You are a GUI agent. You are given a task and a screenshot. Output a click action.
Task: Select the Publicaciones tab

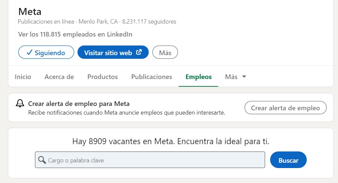tap(152, 77)
